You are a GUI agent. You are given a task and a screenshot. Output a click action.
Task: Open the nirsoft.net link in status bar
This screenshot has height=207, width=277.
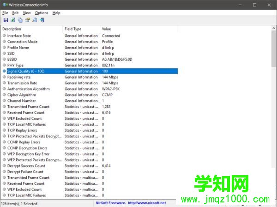tap(147, 203)
